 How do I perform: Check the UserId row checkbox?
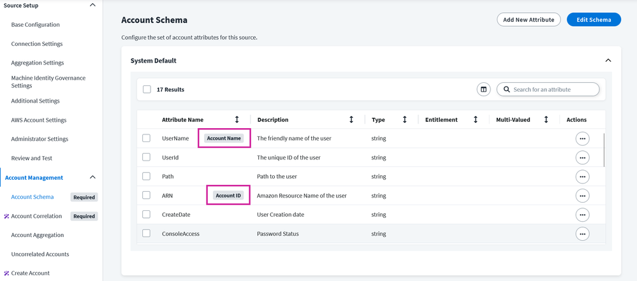146,157
